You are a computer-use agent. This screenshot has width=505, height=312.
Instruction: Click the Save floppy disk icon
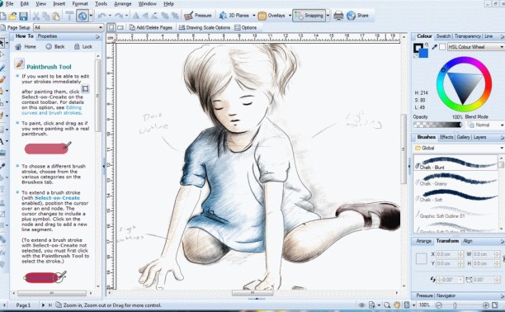click(x=23, y=16)
